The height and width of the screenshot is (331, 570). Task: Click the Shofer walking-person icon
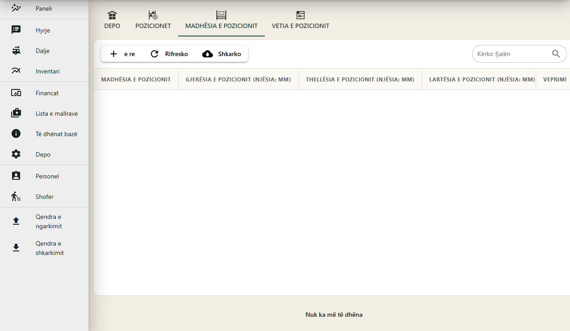pyautogui.click(x=16, y=197)
